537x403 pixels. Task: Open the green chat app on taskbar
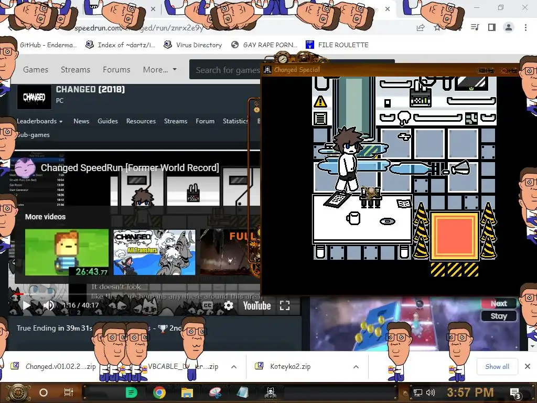coord(131,393)
